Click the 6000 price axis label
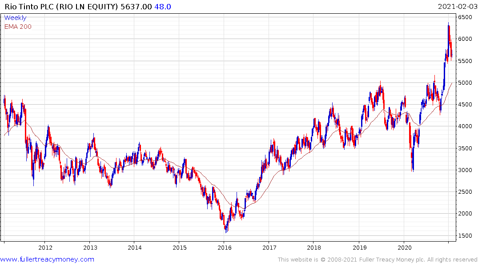The image size is (478, 266). pyautogui.click(x=465, y=39)
